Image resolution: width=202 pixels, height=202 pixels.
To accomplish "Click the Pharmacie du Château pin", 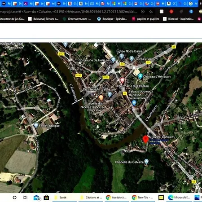I will click(122, 80).
